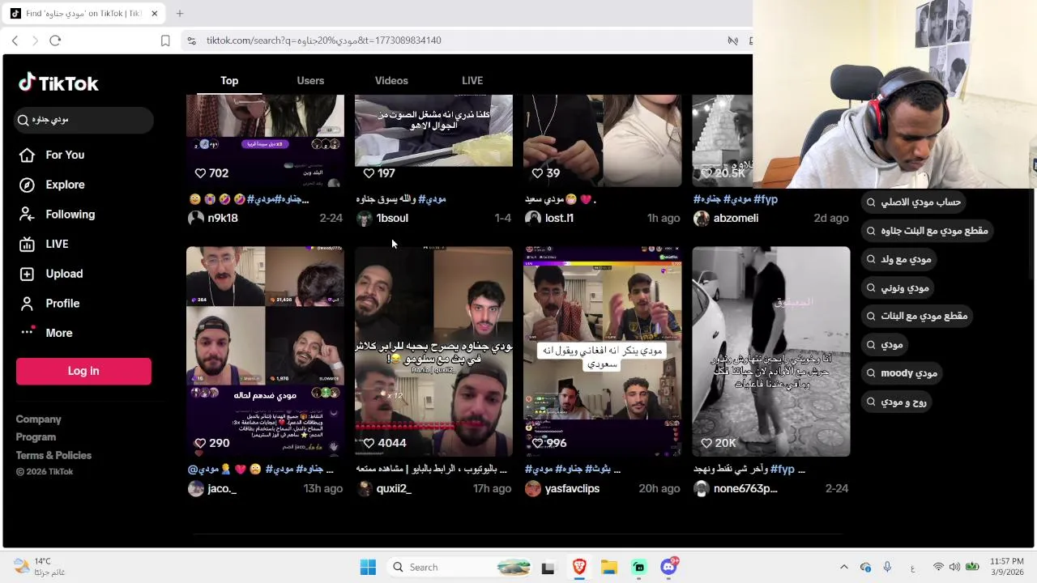Open File Explorer in taskbar
The image size is (1037, 583).
coord(609,567)
